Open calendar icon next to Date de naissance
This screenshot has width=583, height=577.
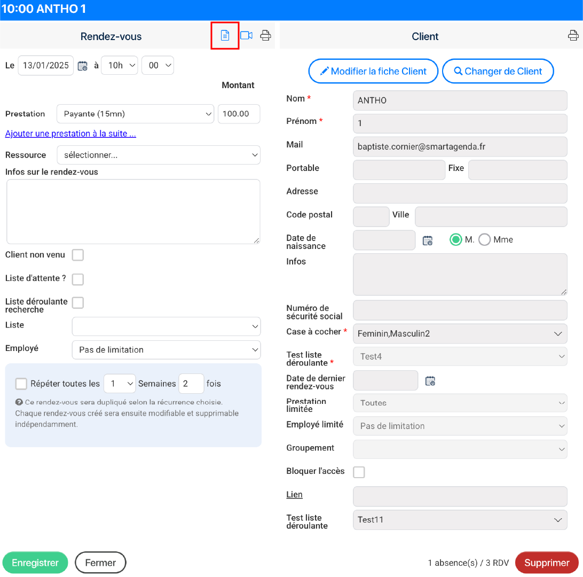pyautogui.click(x=428, y=240)
